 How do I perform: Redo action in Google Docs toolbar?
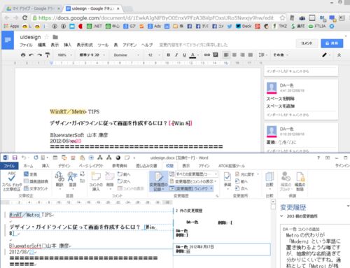point(39,55)
